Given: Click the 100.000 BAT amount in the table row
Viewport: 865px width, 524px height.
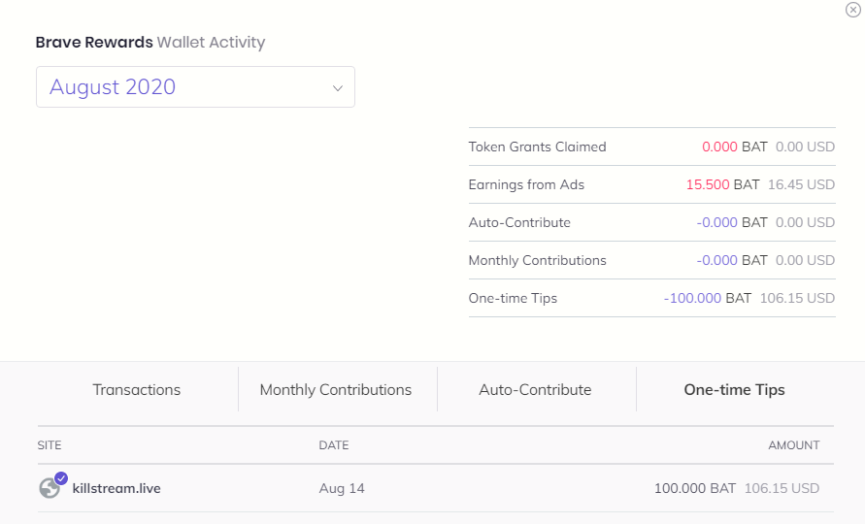Looking at the screenshot, I should tap(695, 488).
